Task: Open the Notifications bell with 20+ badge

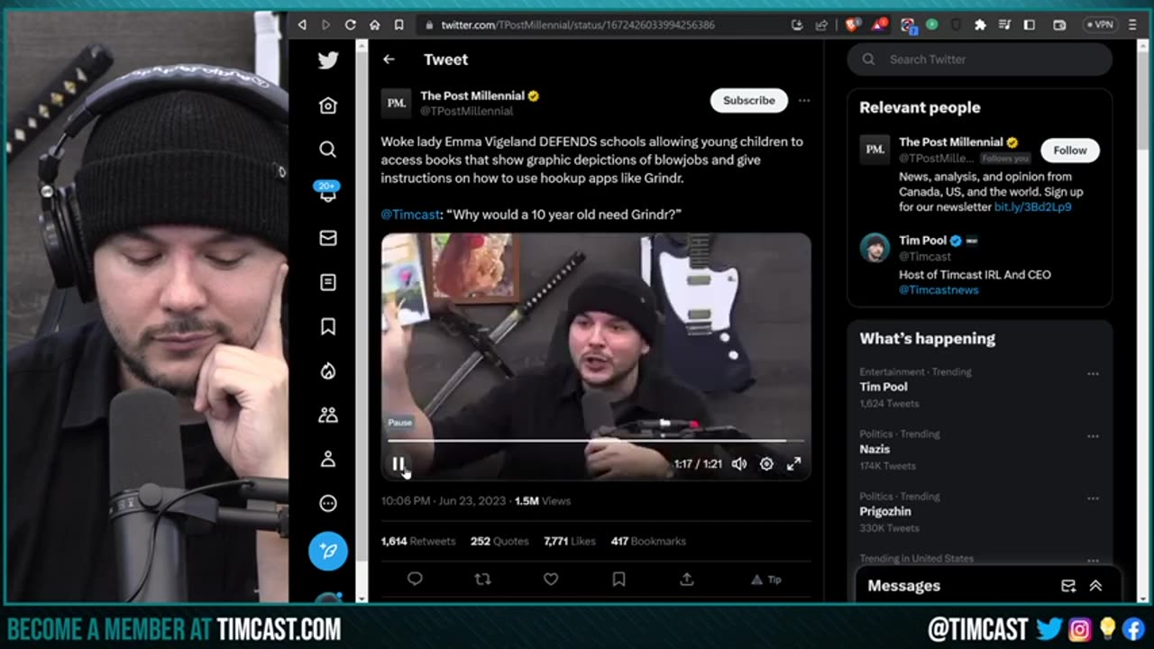Action: (x=328, y=192)
